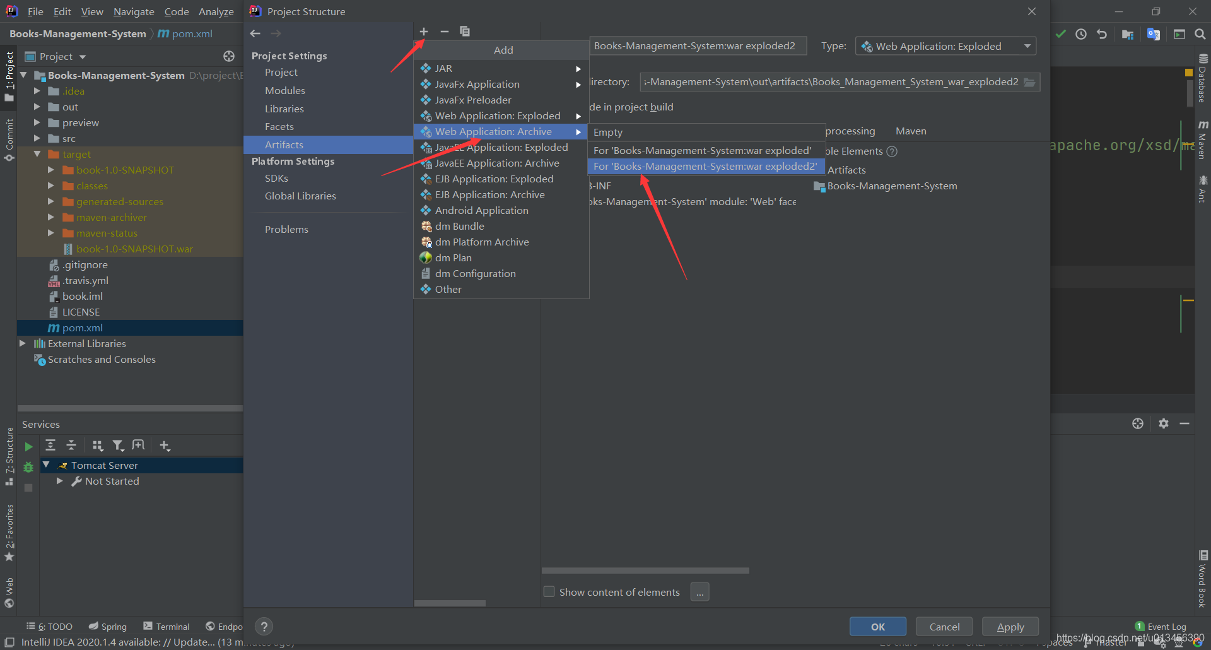Select JavaEE Application: Archive entry
Viewport: 1211px width, 650px height.
click(501, 163)
